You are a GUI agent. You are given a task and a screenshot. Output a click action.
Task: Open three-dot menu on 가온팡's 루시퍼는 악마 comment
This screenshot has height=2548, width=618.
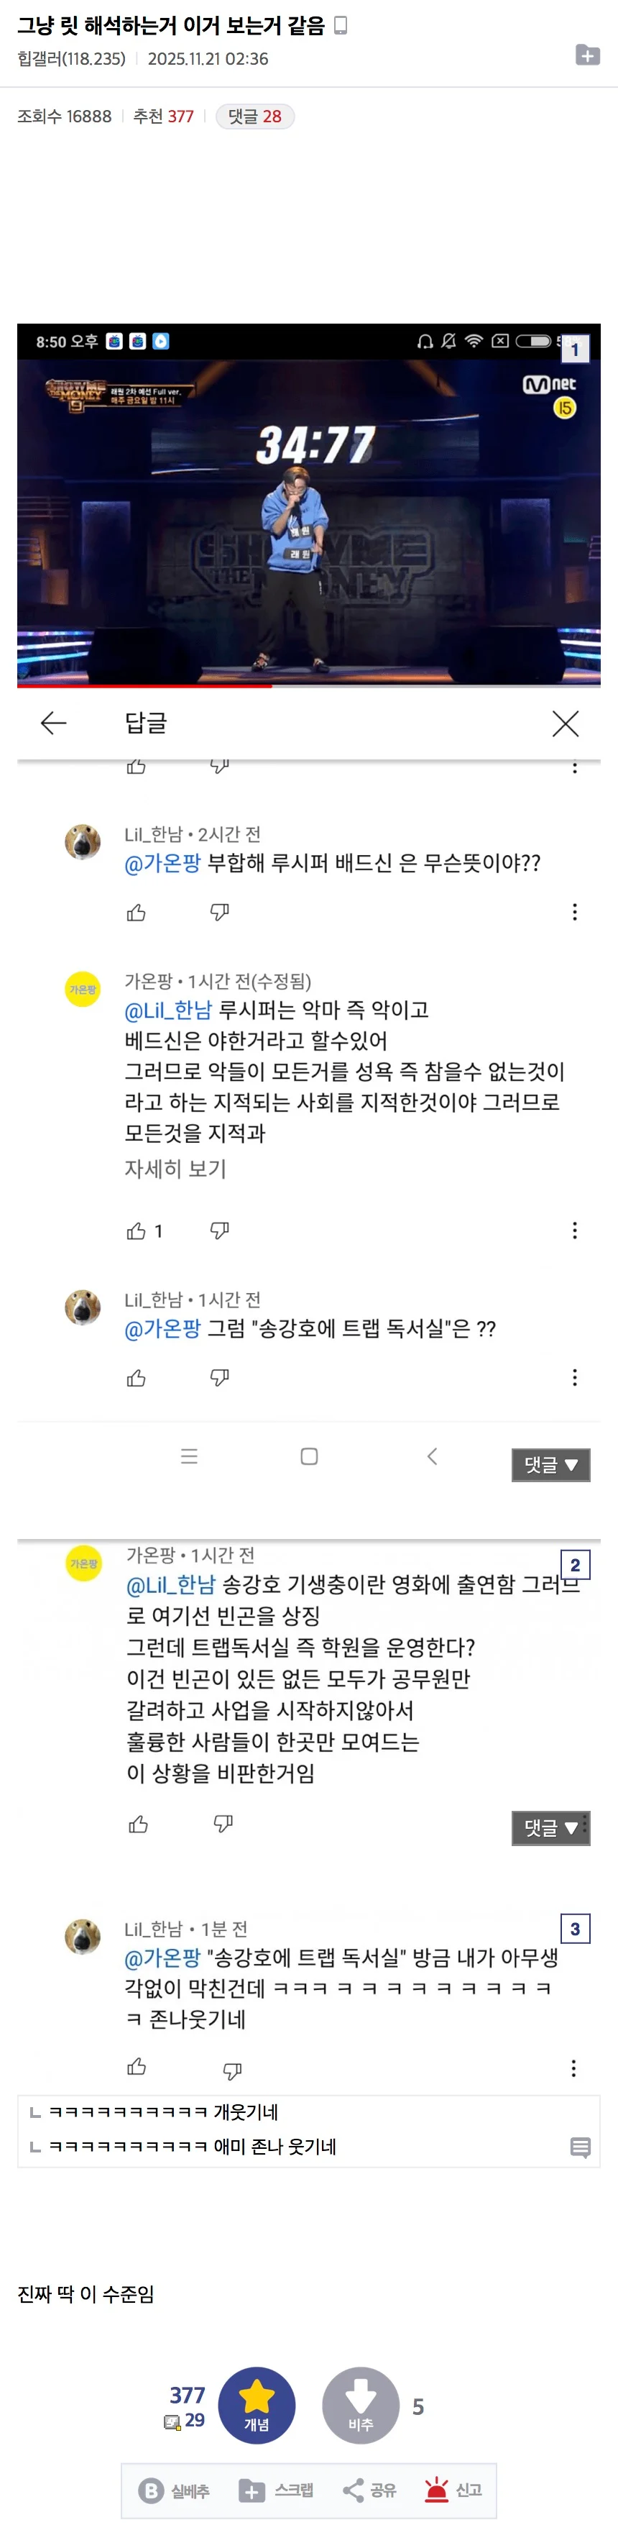point(574,1230)
